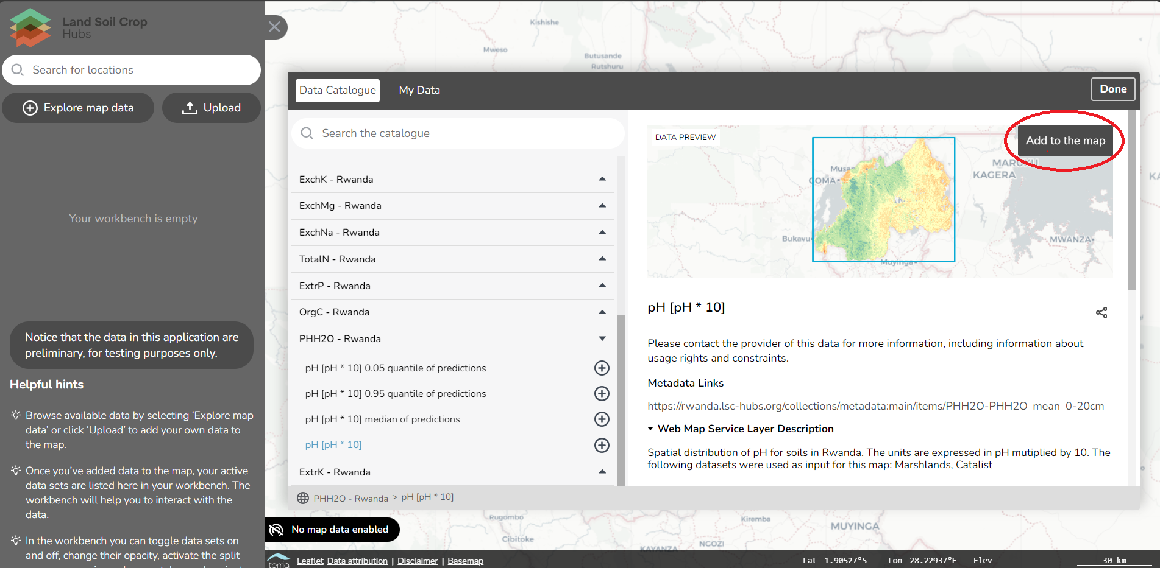
Task: Click the share icon beside pH title
Action: (1101, 313)
